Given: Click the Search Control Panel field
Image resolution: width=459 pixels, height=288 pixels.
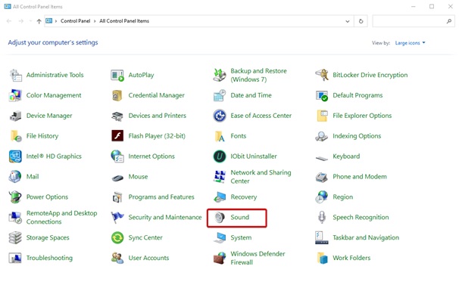Looking at the screenshot, I should [414, 21].
